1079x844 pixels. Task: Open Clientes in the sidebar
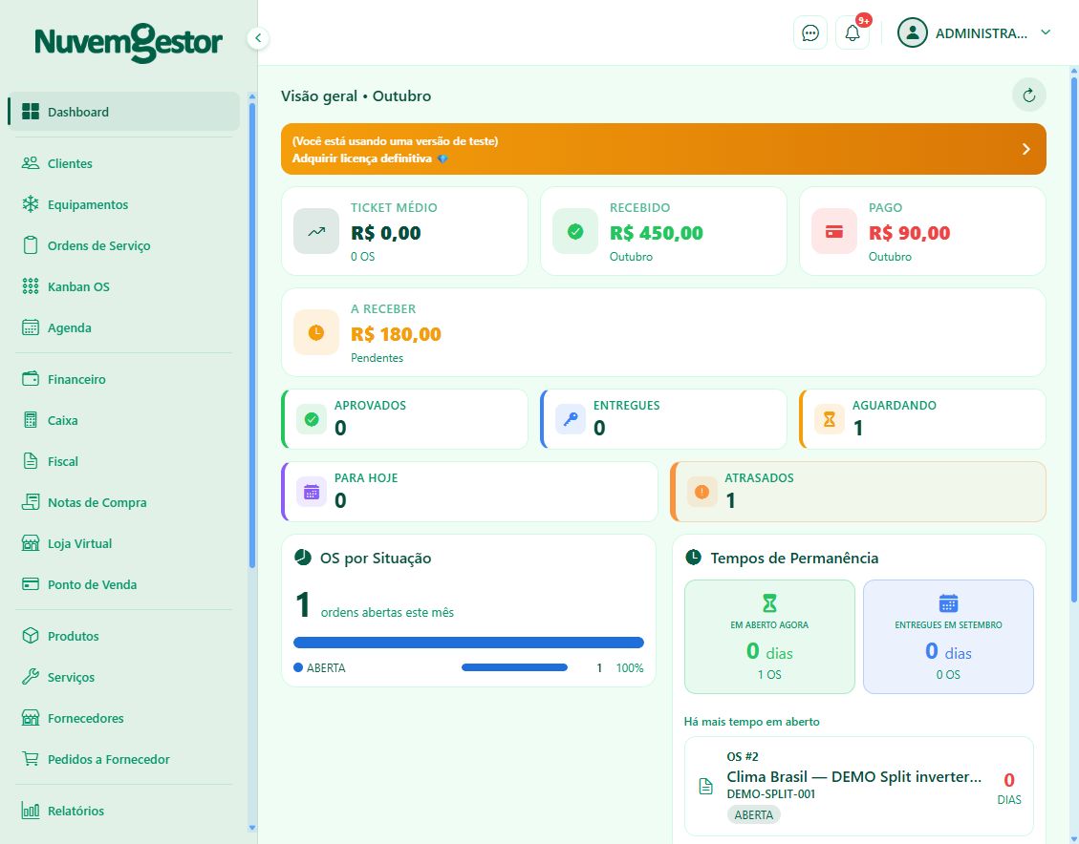[x=124, y=163]
